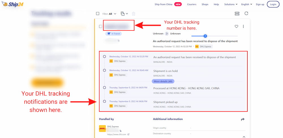Click the 'Destination country' row
Image resolution: width=283 pixels, height=138 pixels.
click(x=199, y=133)
